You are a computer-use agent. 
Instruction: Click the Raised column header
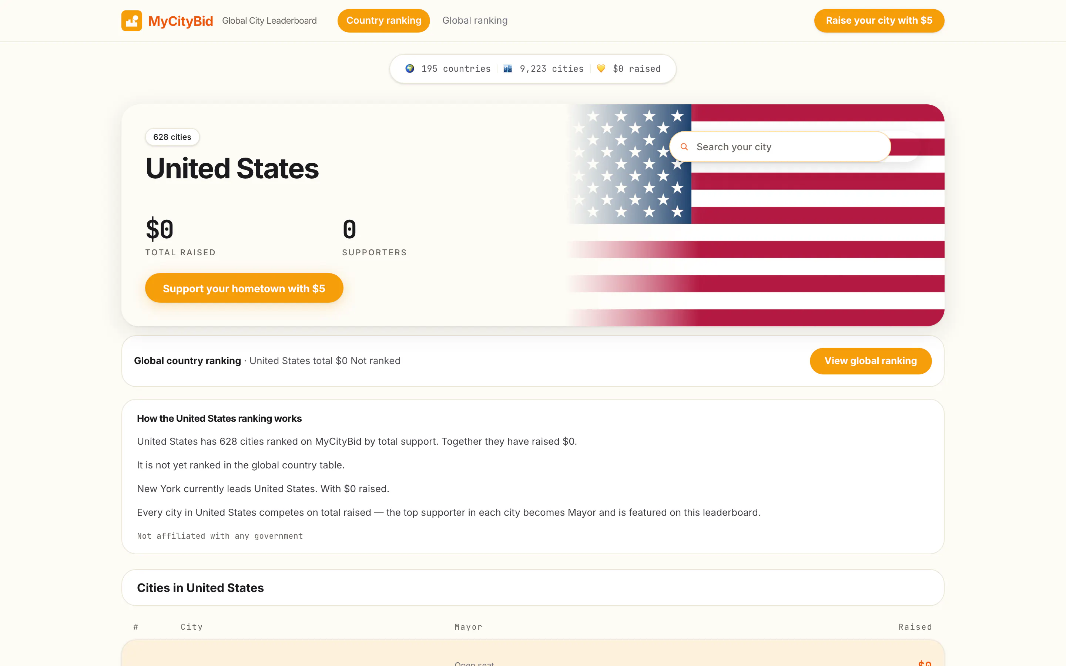pos(915,627)
